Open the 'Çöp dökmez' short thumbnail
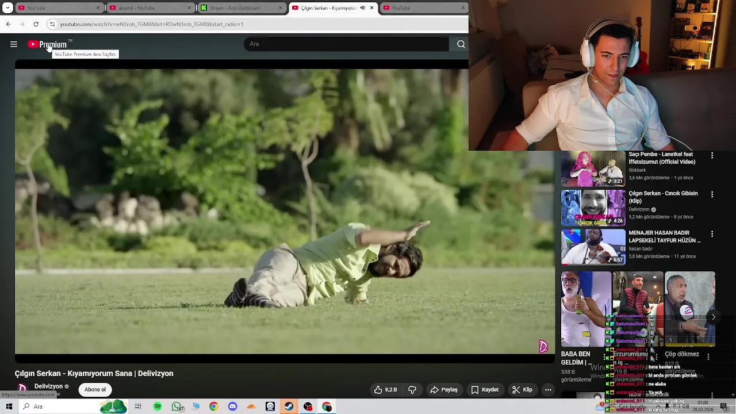Image resolution: width=736 pixels, height=414 pixels. [x=690, y=309]
